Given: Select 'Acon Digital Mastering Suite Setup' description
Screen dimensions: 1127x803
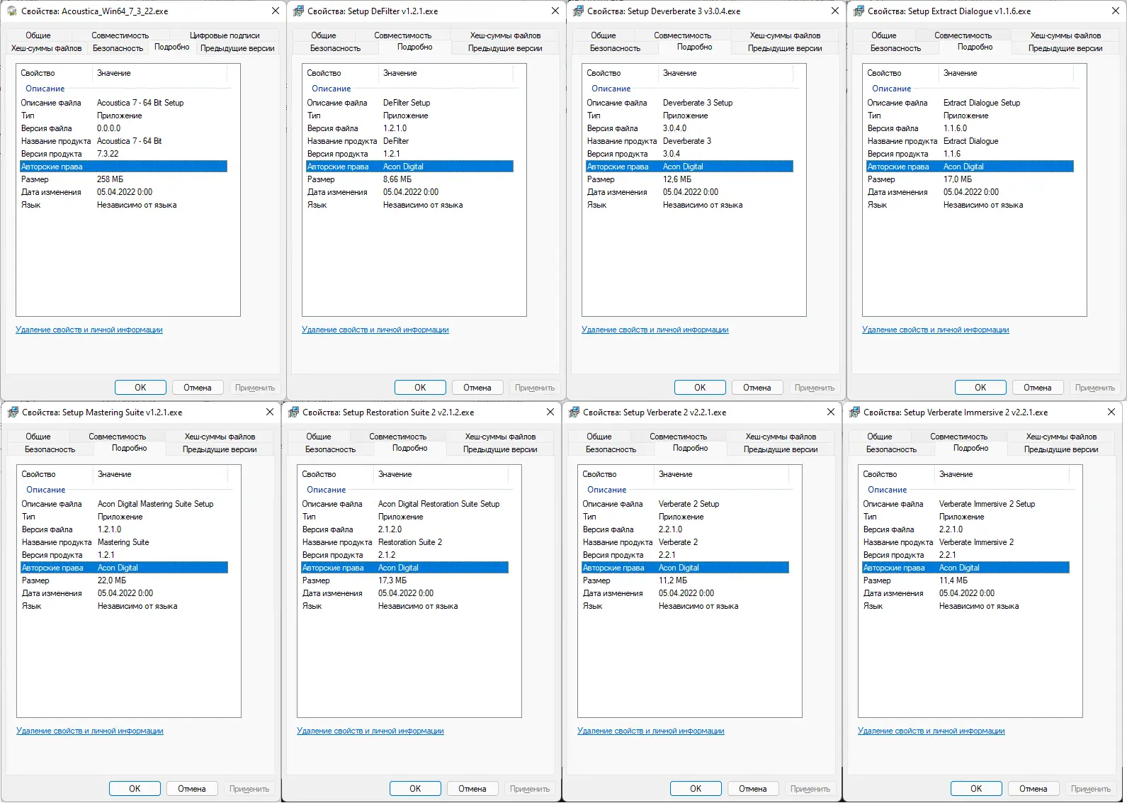Looking at the screenshot, I should [156, 504].
